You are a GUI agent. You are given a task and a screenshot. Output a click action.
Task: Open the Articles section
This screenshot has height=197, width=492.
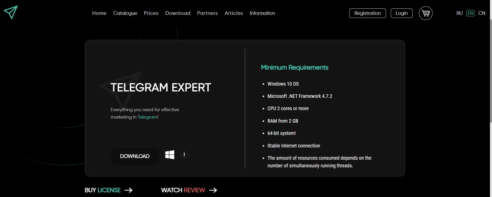pyautogui.click(x=234, y=13)
